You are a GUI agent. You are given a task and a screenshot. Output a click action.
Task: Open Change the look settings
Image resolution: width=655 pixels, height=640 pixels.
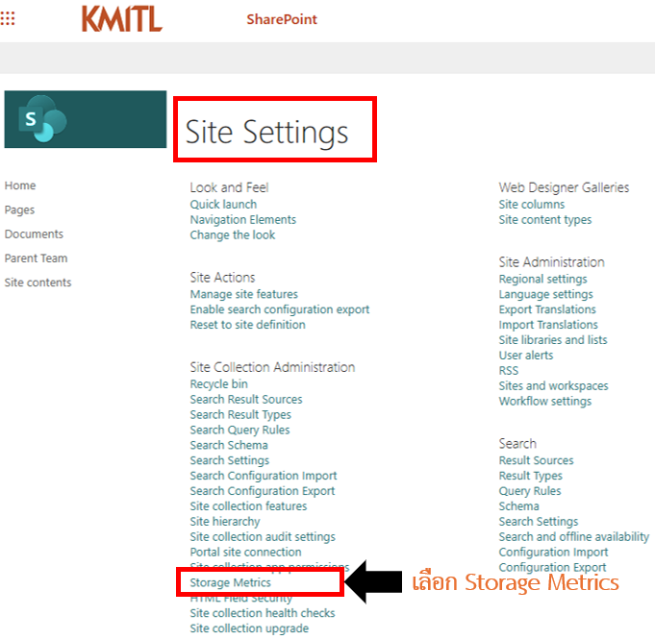tap(232, 235)
